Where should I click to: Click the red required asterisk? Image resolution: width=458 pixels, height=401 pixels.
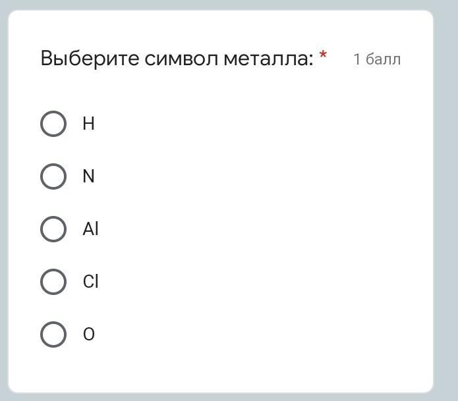pyautogui.click(x=323, y=54)
